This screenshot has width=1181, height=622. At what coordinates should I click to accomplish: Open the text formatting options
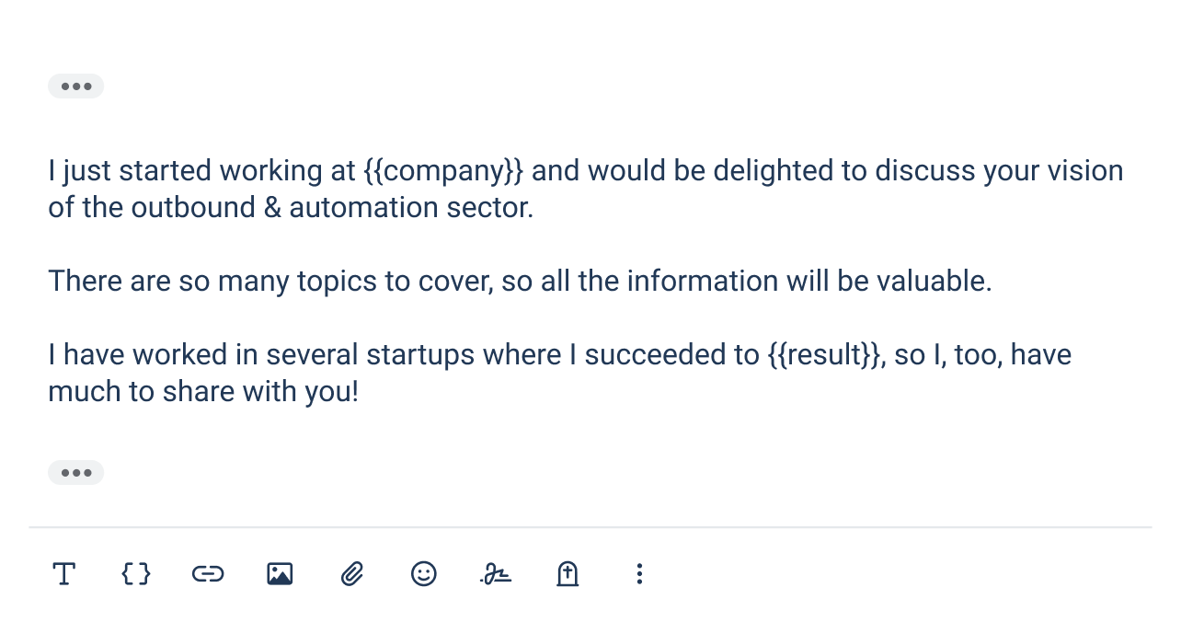63,573
